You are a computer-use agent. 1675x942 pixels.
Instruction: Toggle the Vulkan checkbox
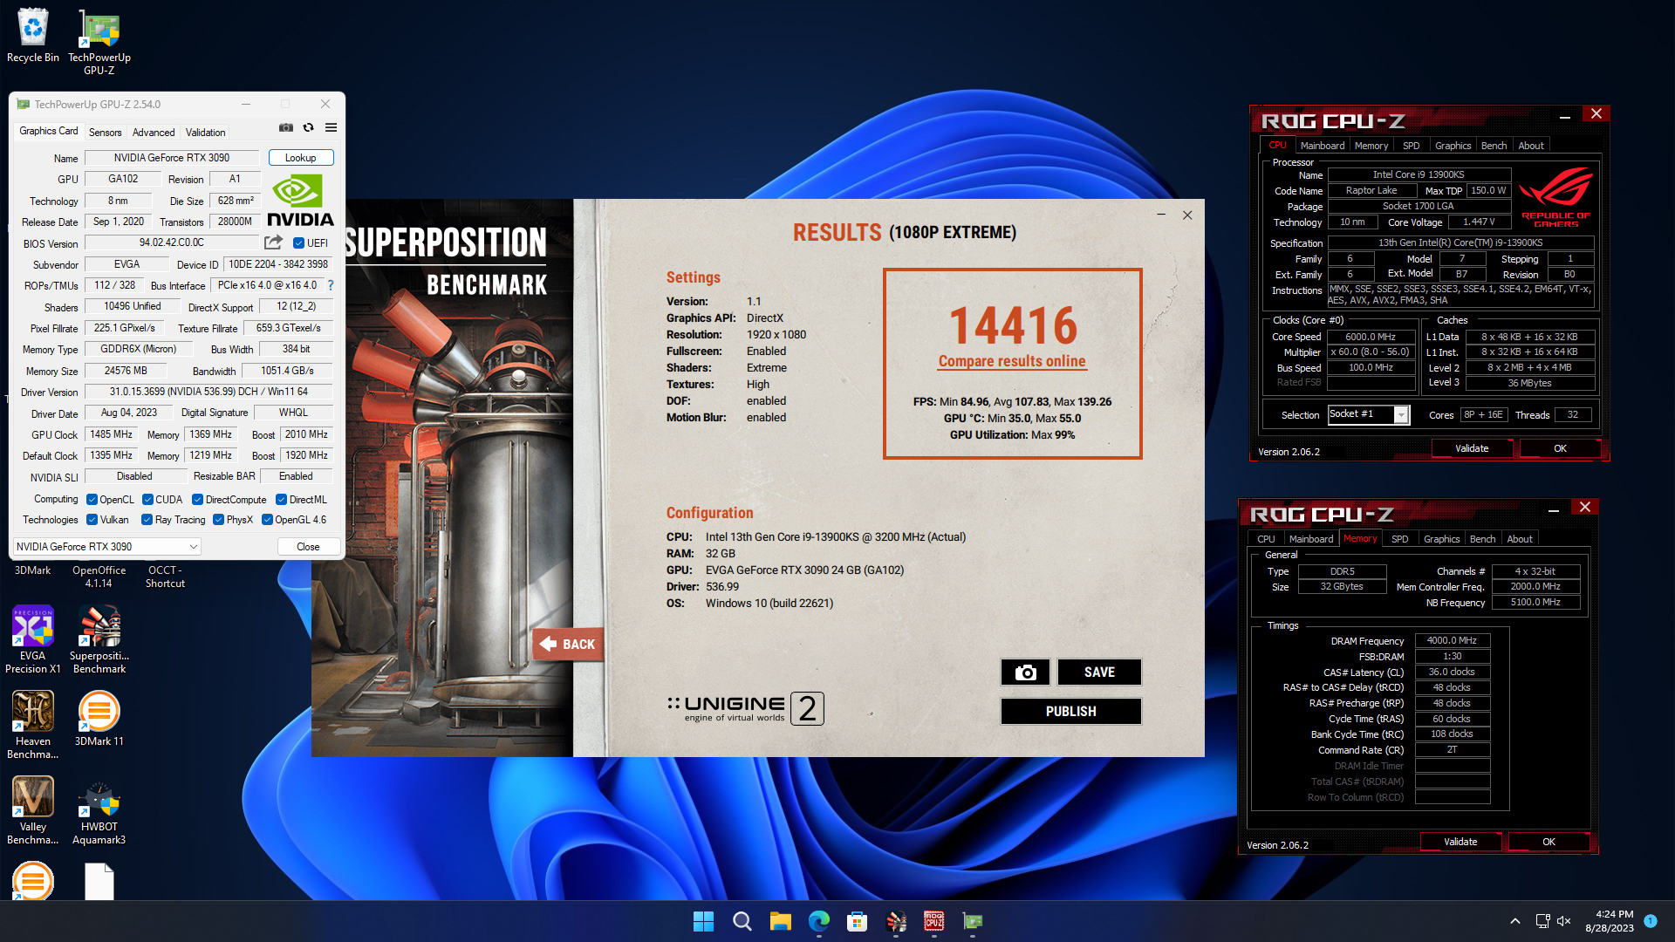[92, 520]
